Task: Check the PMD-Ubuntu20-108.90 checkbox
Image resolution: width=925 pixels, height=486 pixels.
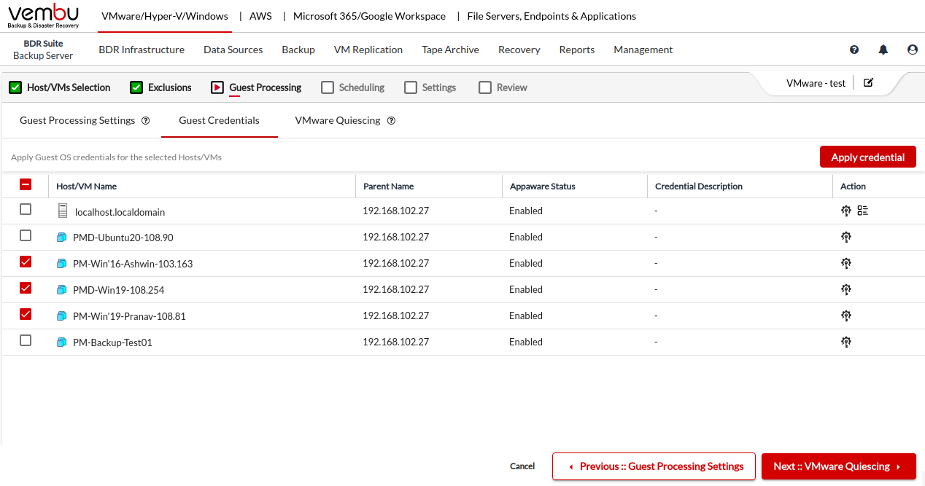Action: (26, 235)
